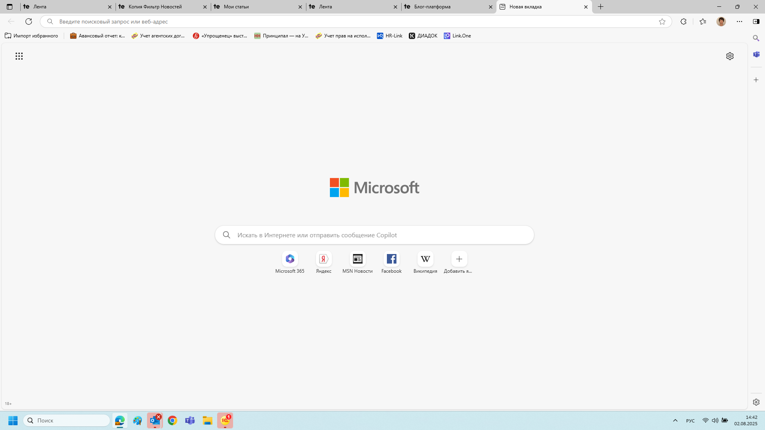Toggle the Edge sidebar pane button
The height and width of the screenshot is (430, 765).
[x=756, y=21]
